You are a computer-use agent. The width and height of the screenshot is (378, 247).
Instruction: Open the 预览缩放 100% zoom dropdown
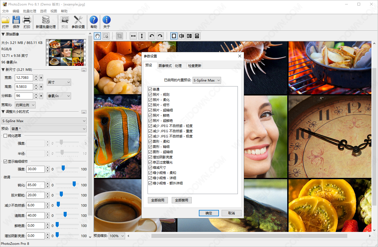117,236
